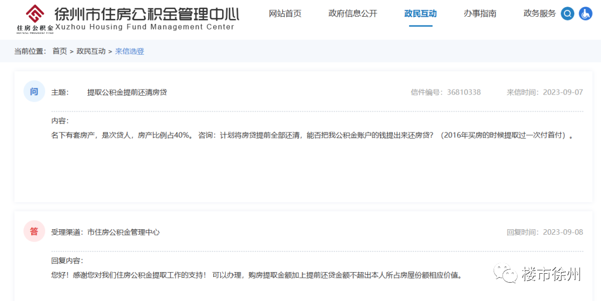The image size is (601, 301).
Task: Open the 网站首页 menu item
Action: pos(285,14)
